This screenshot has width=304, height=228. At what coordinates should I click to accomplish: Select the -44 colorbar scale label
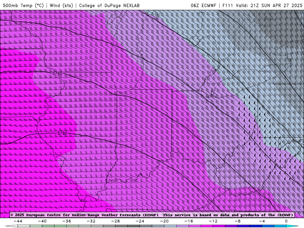point(18,221)
